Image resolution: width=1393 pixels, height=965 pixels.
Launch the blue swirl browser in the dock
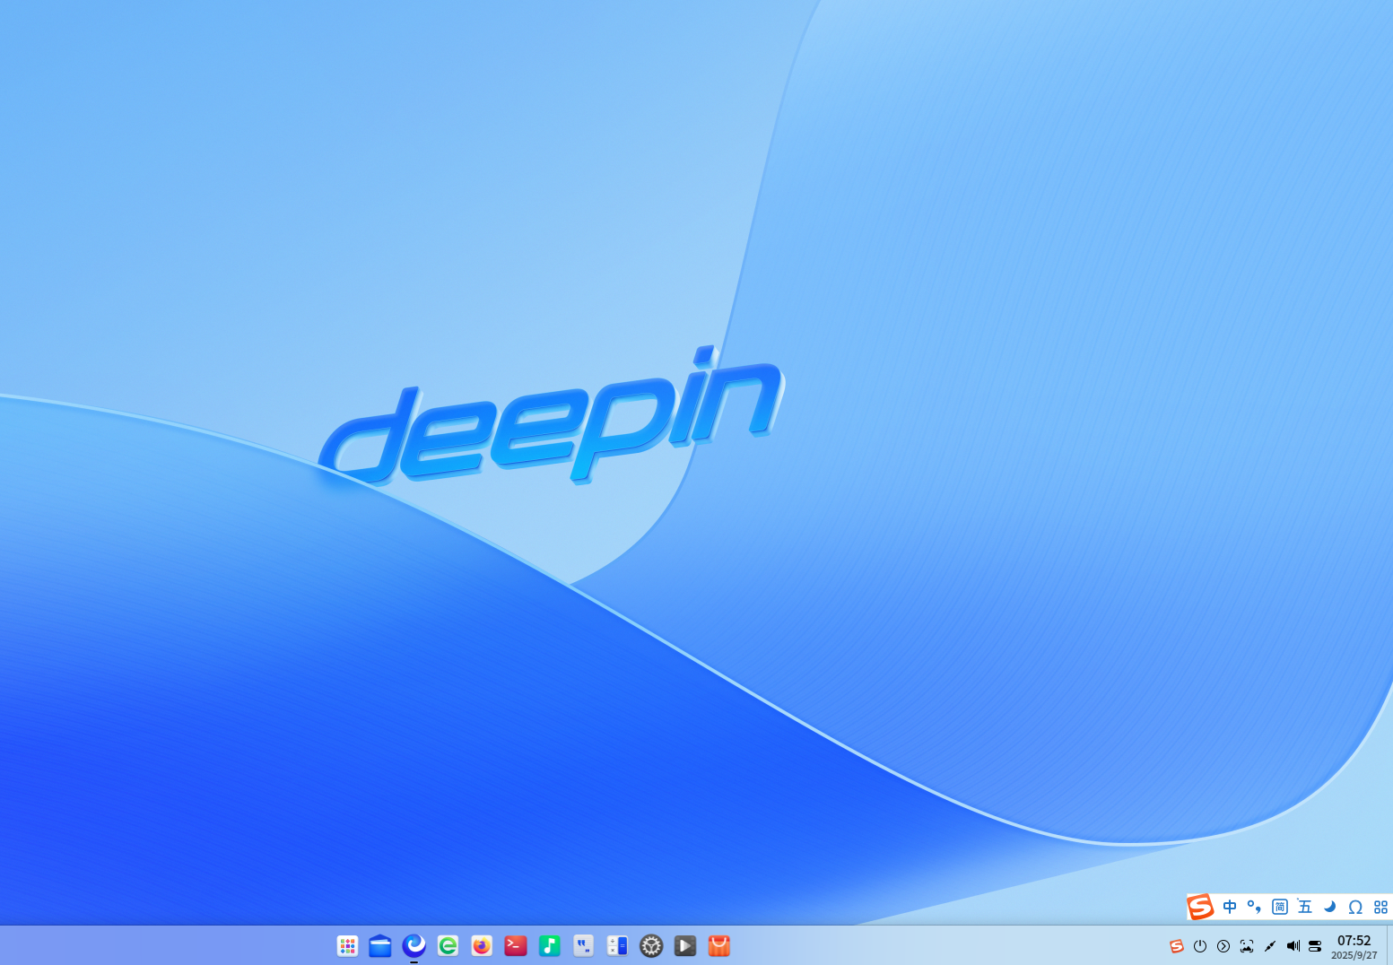(414, 944)
